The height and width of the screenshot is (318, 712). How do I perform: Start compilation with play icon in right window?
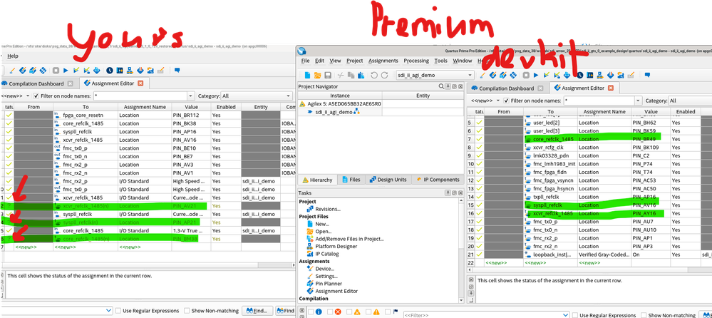(536, 75)
